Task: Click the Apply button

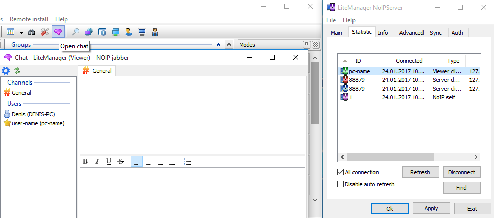Action: pyautogui.click(x=431, y=208)
